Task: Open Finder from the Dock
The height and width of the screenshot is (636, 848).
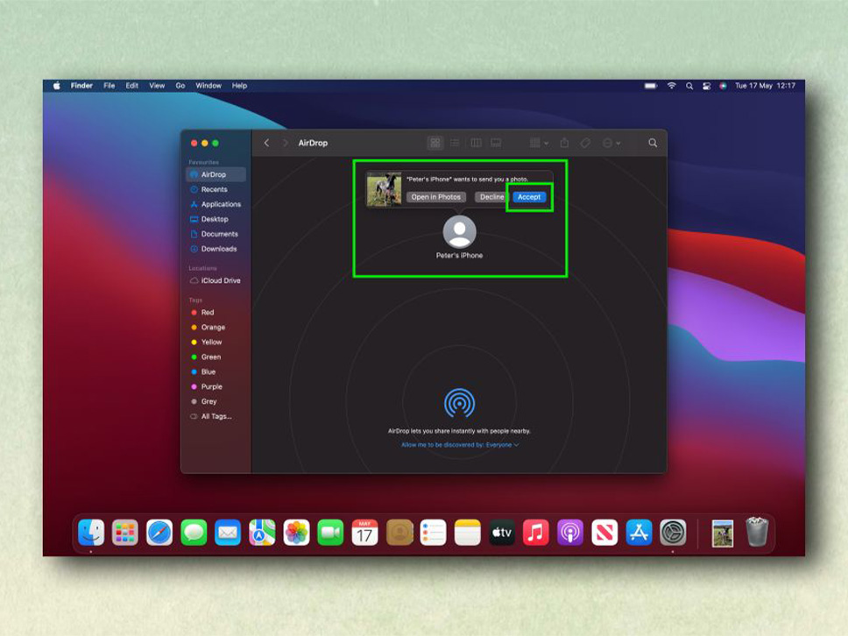Action: pyautogui.click(x=91, y=533)
